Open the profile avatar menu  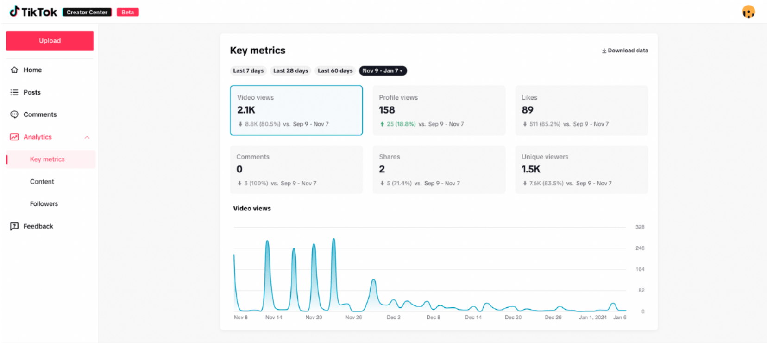click(x=748, y=12)
